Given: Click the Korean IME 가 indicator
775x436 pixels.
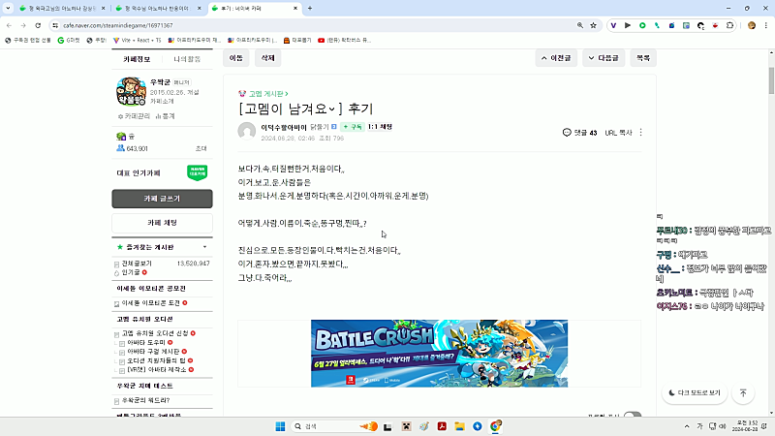Looking at the screenshot, I should point(699,426).
